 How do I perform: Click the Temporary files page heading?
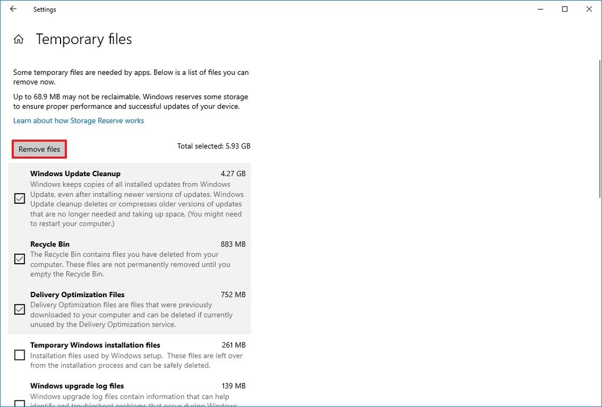pyautogui.click(x=83, y=39)
